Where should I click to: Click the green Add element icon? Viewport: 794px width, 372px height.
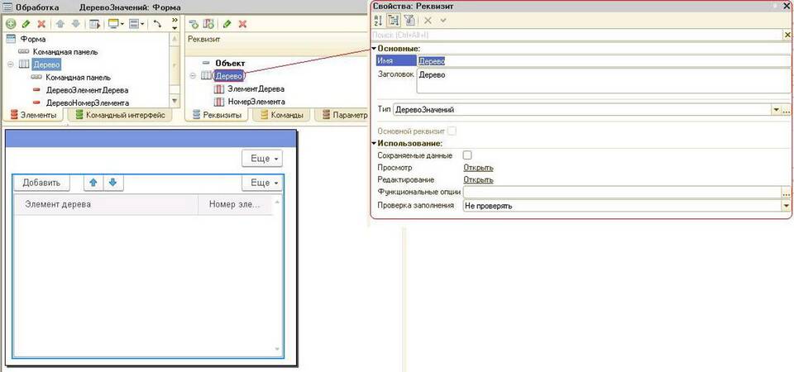tap(11, 24)
